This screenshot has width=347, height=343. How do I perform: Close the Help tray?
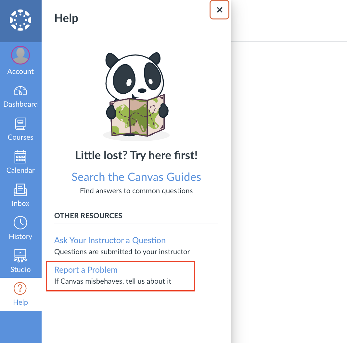coord(219,10)
